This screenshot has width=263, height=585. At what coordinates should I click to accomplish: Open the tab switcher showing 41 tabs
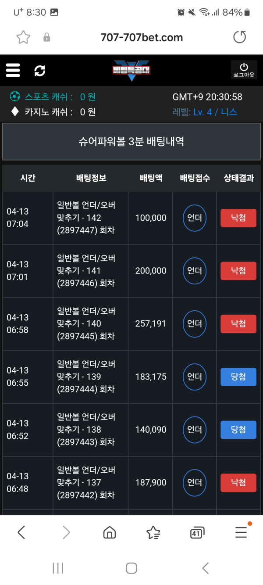197,533
